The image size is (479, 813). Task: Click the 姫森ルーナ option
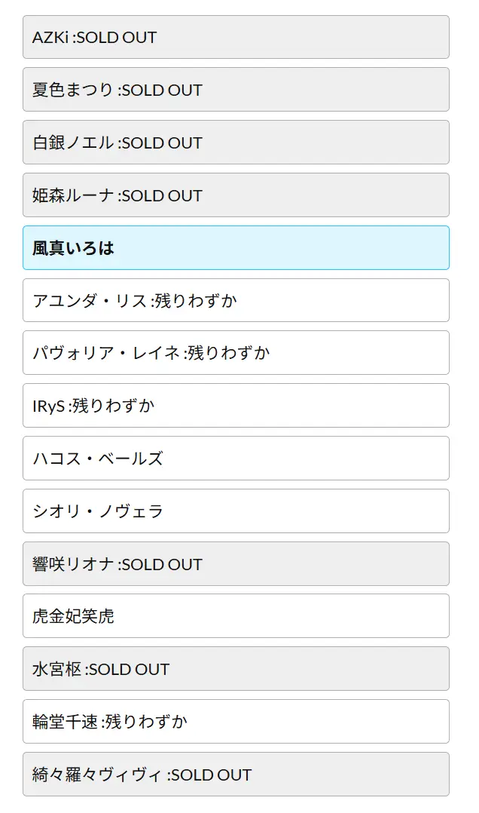tap(236, 195)
